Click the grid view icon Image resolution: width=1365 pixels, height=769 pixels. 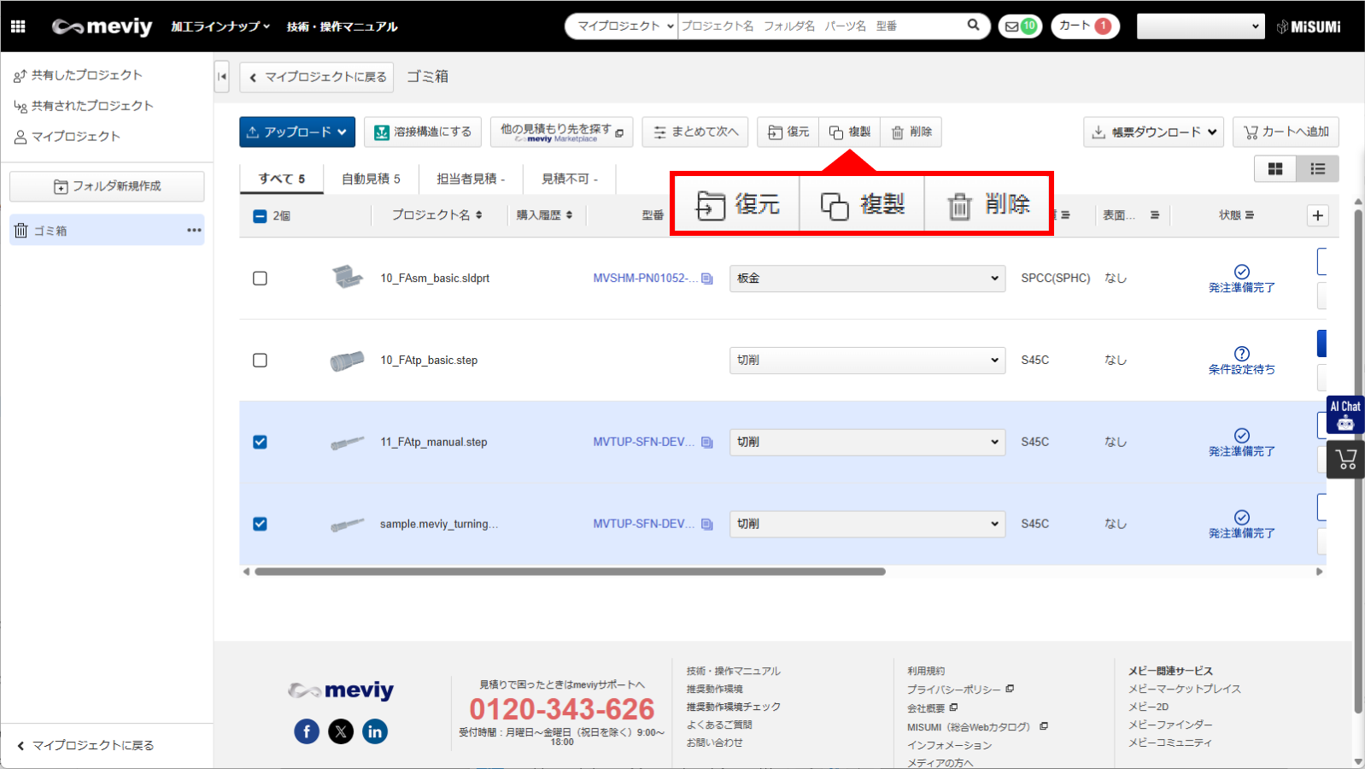pos(1274,169)
